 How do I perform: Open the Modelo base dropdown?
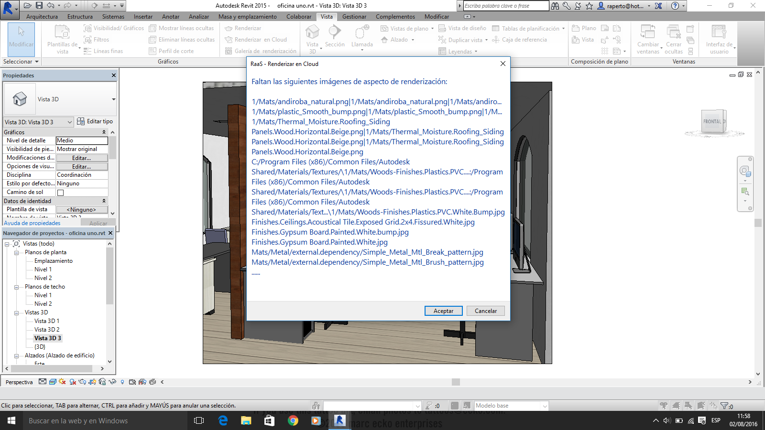click(544, 405)
